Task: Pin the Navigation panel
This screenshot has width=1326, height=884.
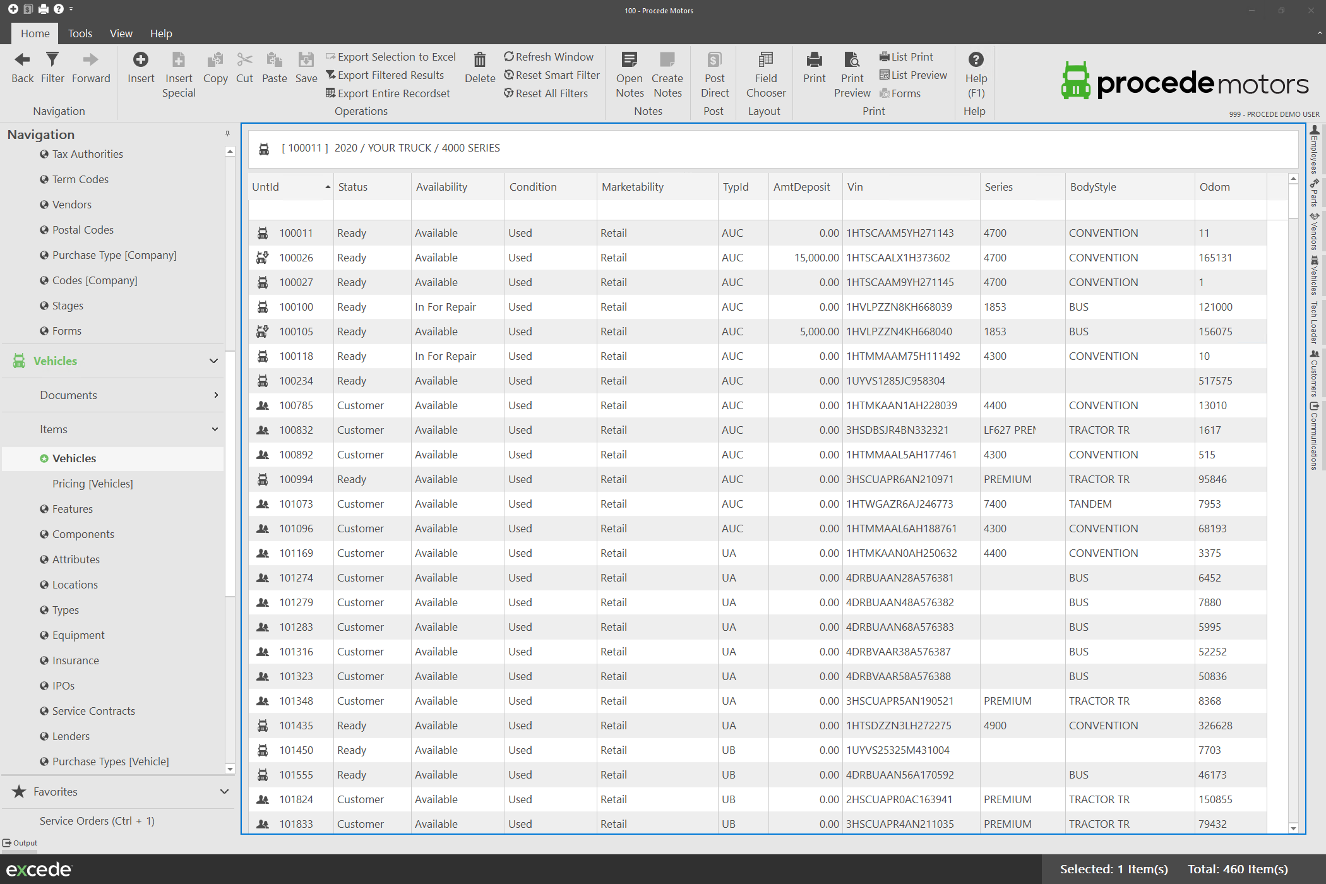Action: tap(227, 133)
